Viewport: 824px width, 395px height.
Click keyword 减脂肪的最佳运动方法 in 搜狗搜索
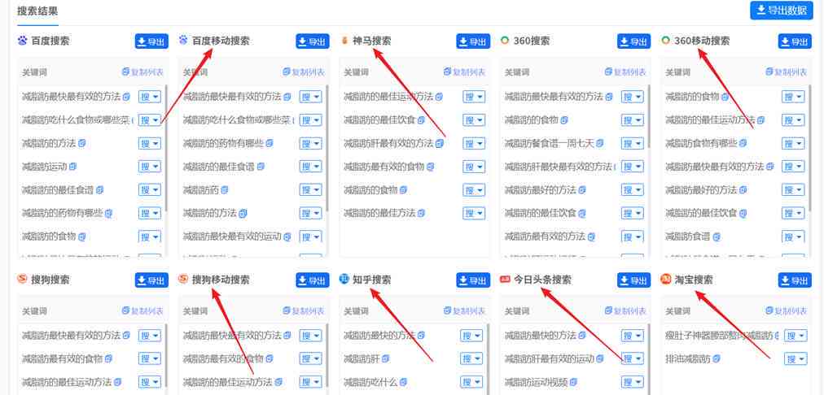click(x=67, y=382)
